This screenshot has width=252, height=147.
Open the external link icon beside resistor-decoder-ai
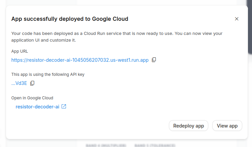coord(64,107)
